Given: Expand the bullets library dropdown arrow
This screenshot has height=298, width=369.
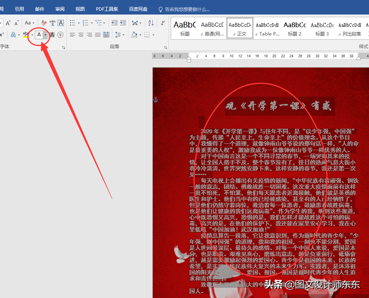Looking at the screenshot, I should [x=79, y=23].
